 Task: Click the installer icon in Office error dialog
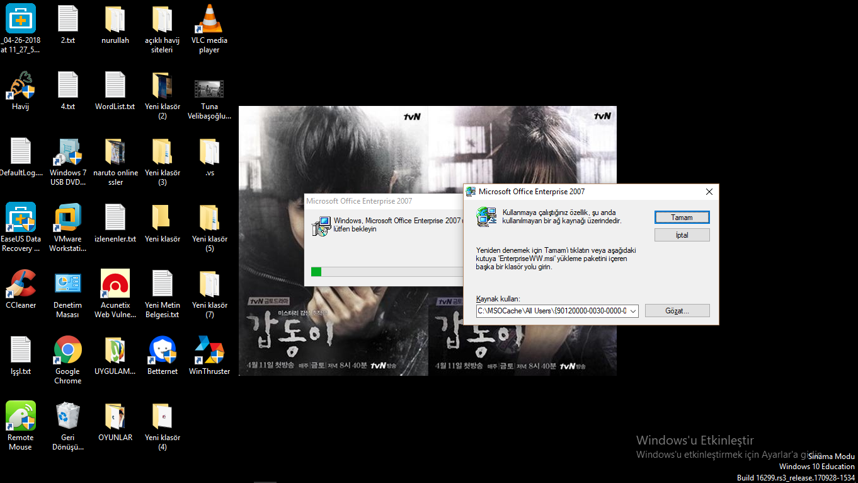tap(486, 216)
